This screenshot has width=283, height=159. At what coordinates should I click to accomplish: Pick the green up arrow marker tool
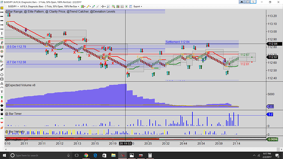click(2, 97)
